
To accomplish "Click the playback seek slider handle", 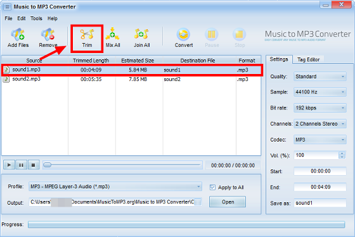I will click(48, 165).
